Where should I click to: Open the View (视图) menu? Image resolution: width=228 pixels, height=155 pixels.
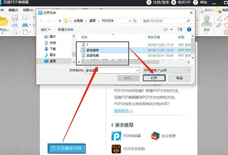[x=28, y=10]
